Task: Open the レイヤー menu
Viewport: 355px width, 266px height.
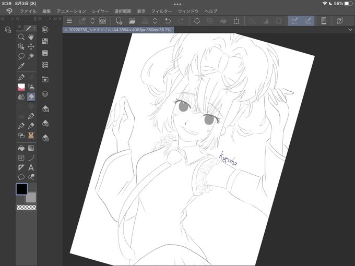Action: [x=100, y=11]
